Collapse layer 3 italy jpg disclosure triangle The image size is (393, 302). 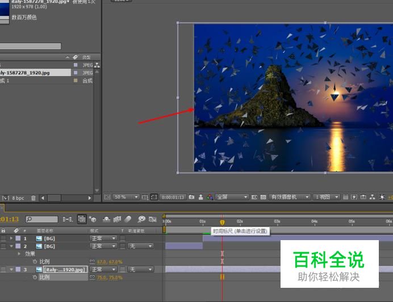click(11, 270)
